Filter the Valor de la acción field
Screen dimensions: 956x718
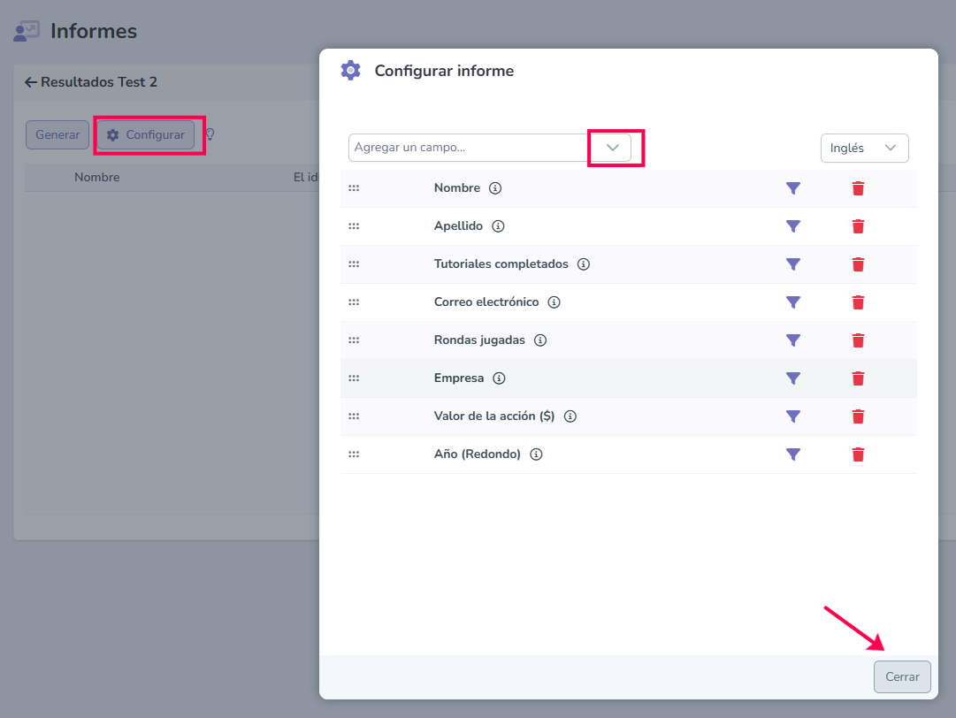click(x=792, y=416)
